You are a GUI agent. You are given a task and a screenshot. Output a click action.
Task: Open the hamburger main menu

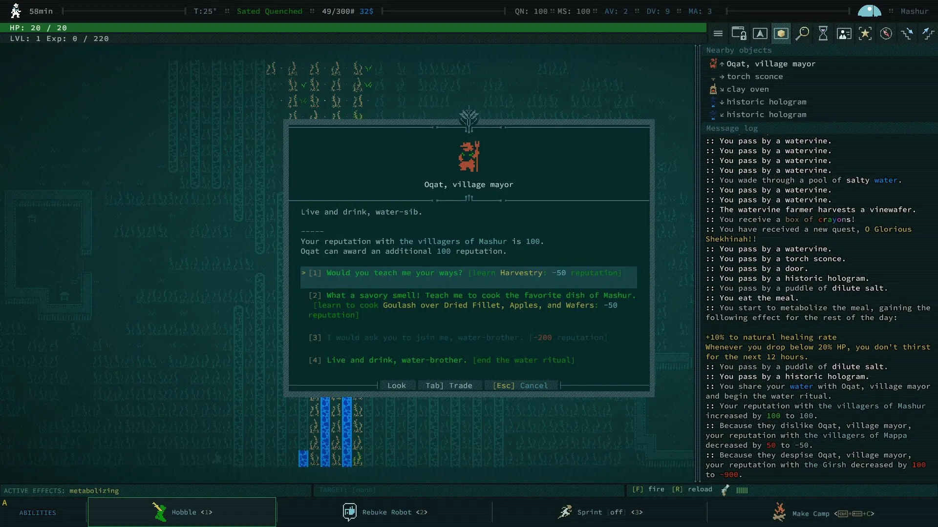(x=718, y=34)
